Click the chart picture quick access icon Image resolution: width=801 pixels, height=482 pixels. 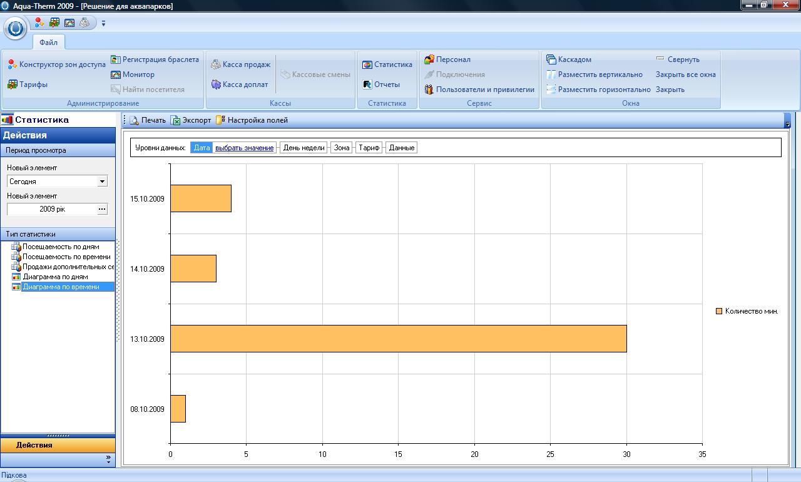[69, 23]
